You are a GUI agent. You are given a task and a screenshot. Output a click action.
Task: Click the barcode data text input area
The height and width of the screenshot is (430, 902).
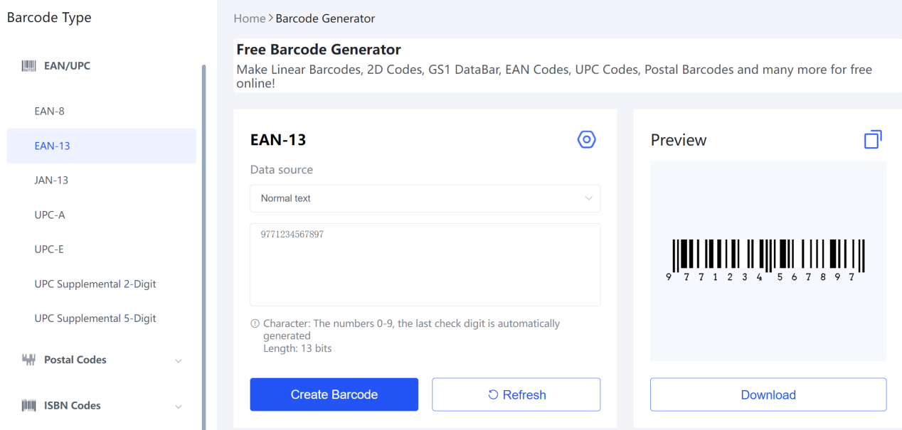pyautogui.click(x=425, y=264)
